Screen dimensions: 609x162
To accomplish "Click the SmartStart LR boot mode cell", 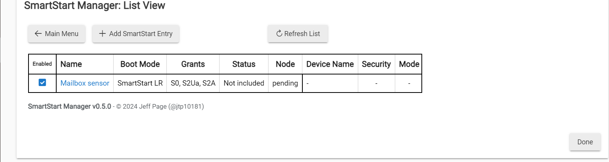I will (140, 83).
